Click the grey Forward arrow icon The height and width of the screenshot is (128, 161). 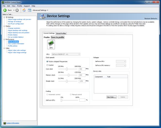[x=17, y=10]
